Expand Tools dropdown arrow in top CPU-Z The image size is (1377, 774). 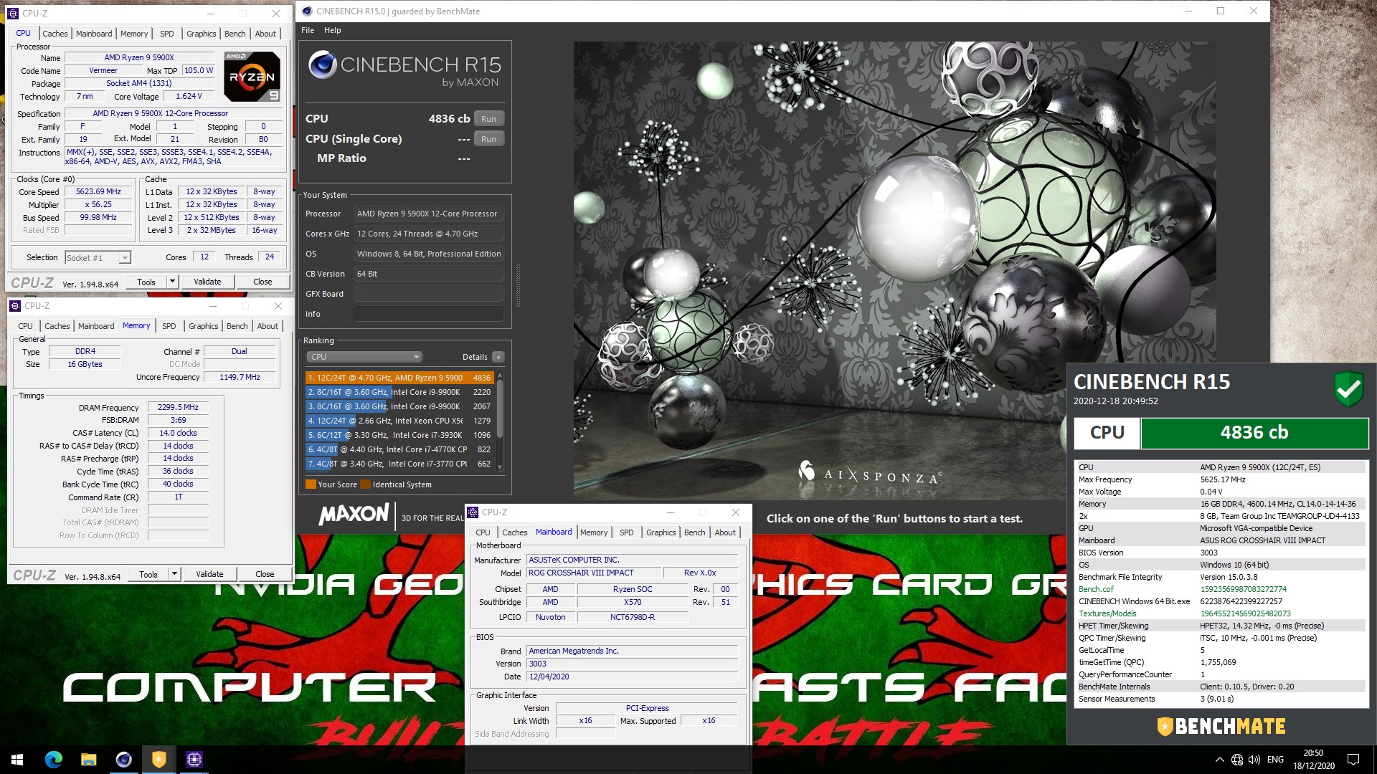pos(172,282)
